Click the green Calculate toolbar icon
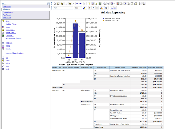 100,4
